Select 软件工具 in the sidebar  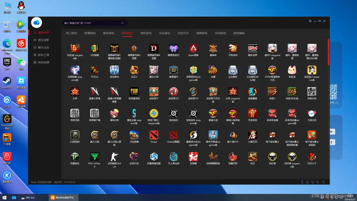tap(41, 55)
